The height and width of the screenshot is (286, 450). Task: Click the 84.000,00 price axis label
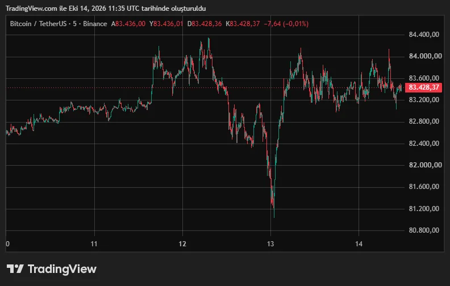(426, 56)
